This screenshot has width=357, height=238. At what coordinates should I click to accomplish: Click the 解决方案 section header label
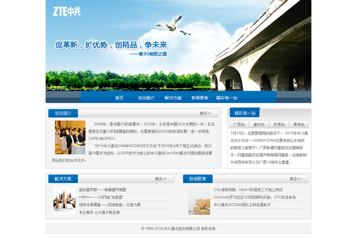(x=63, y=179)
